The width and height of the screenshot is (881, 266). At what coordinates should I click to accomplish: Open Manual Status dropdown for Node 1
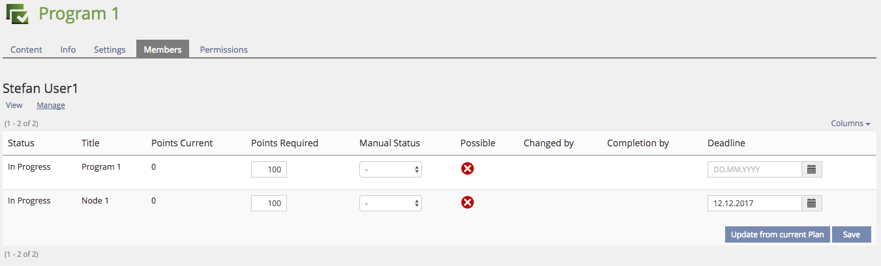pos(390,203)
